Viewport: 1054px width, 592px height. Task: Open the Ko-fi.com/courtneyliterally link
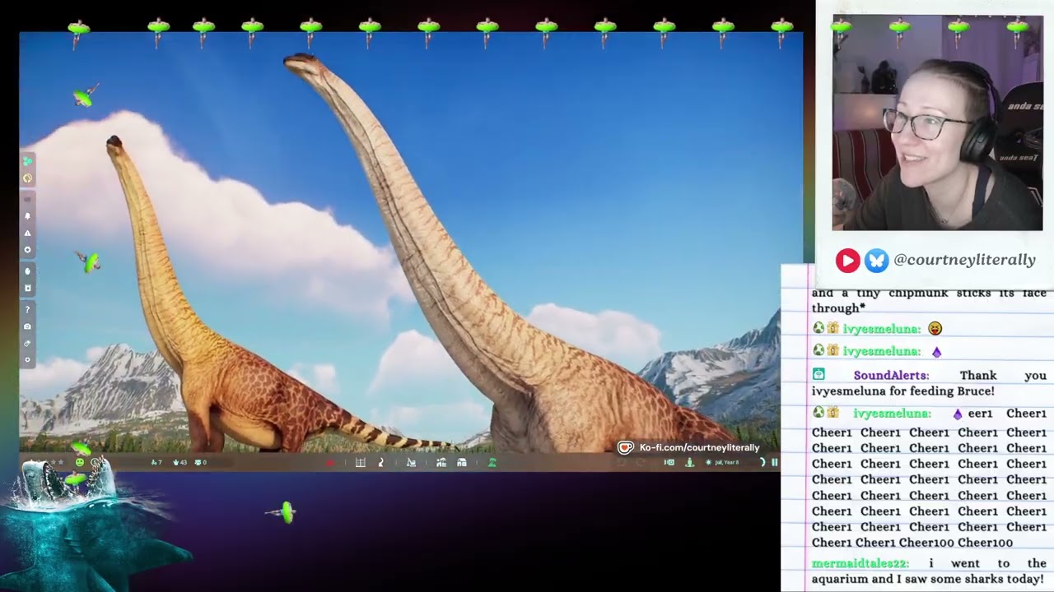tap(699, 447)
